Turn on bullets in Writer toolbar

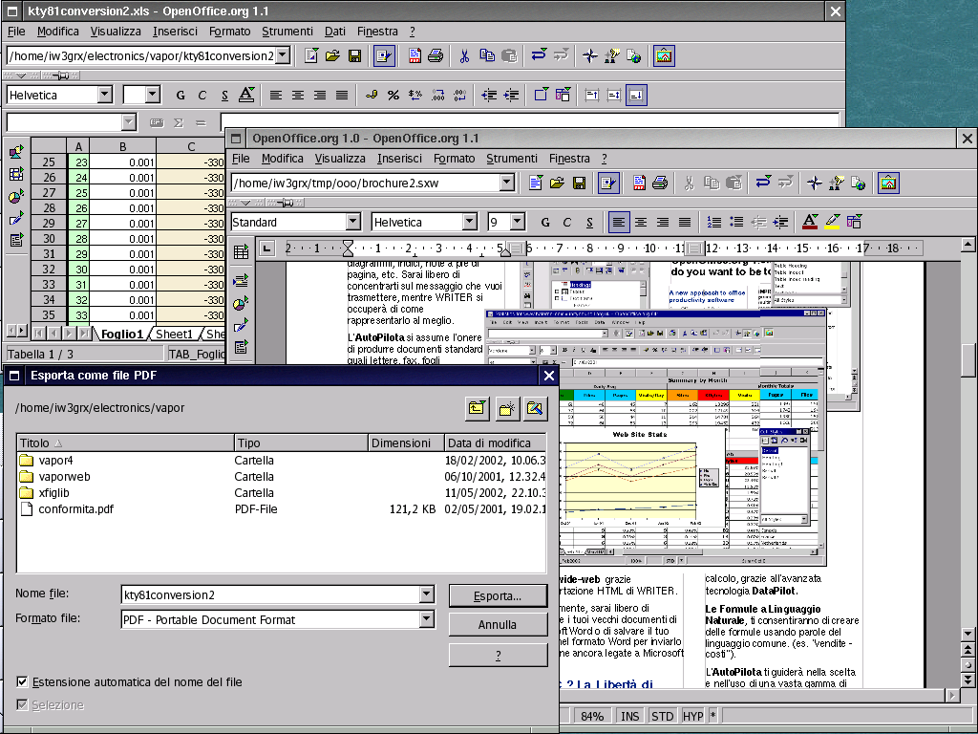coord(736,222)
